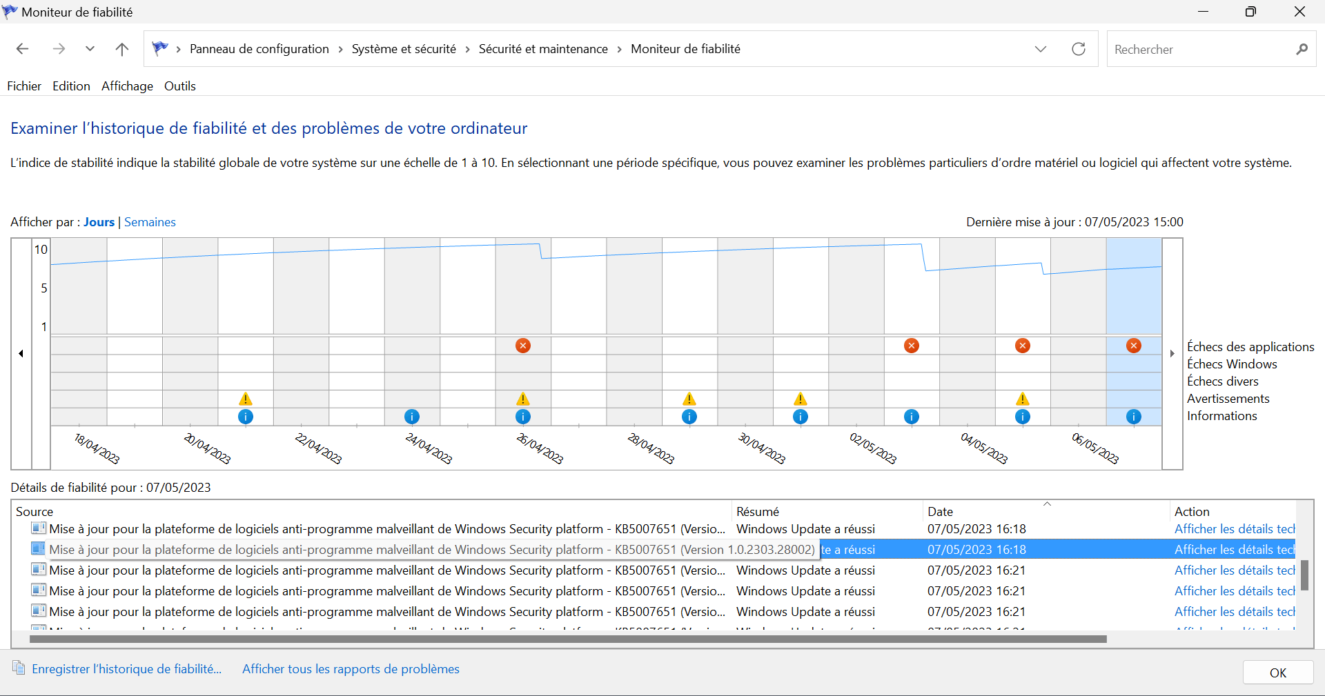The width and height of the screenshot is (1325, 696).
Task: Sort by the Action column header
Action: tap(1233, 511)
